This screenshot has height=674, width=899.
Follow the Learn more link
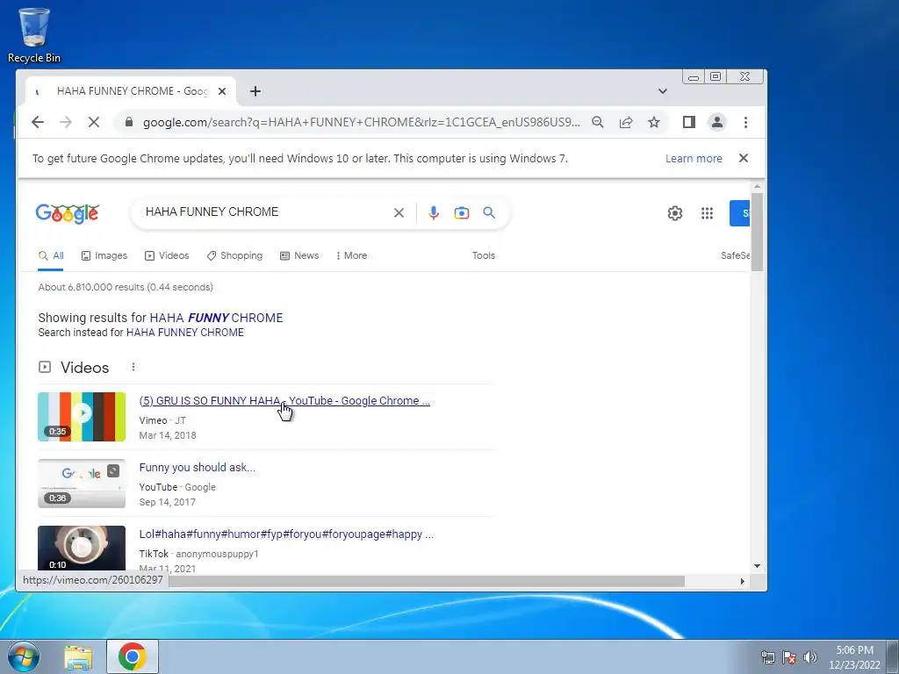(694, 159)
